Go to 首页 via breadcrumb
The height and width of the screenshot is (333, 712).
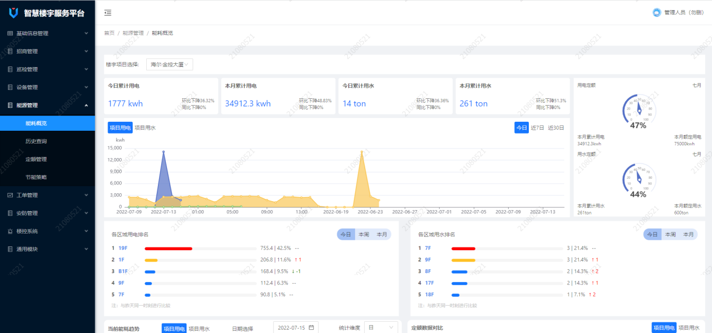tap(109, 33)
